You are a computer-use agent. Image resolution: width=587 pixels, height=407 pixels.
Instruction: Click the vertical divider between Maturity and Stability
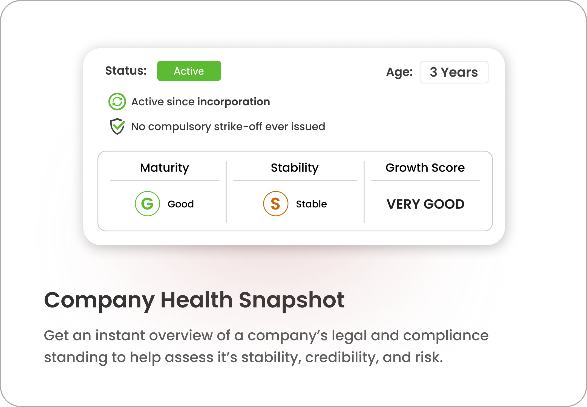[x=226, y=192]
